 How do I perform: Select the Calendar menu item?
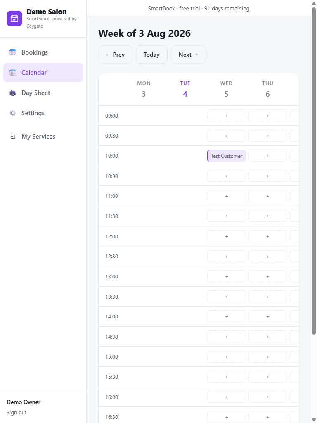point(43,73)
